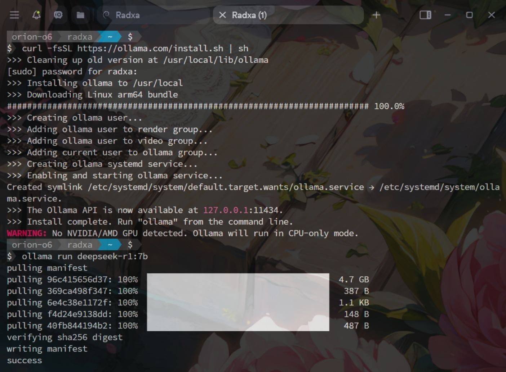Viewport: 506px width, 372px height.
Task: Toggle the side panel layout icon
Action: pos(425,15)
